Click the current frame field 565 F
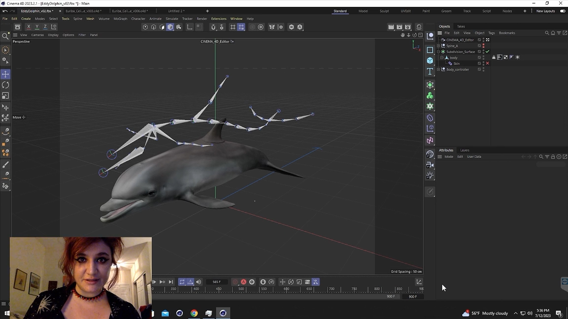 (217, 282)
